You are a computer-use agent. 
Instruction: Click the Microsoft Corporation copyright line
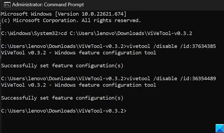71,20
